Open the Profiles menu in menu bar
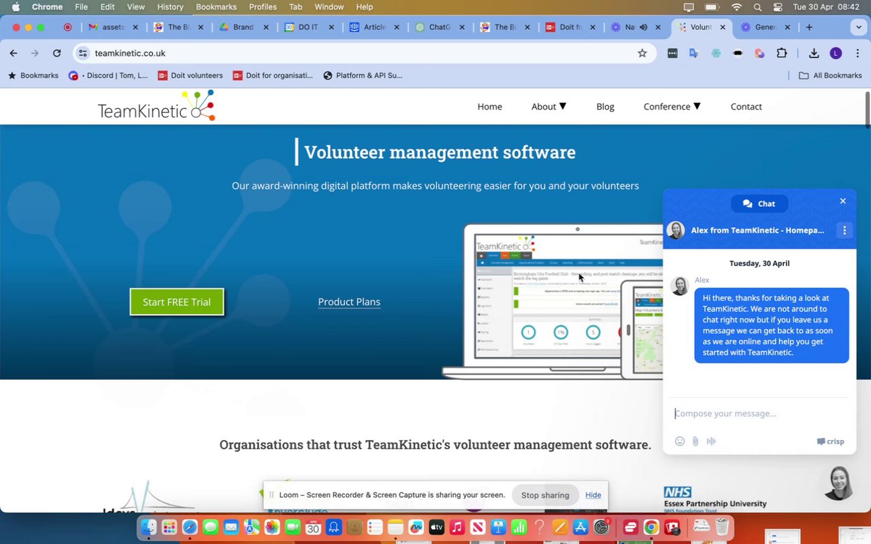The image size is (871, 544). tap(263, 7)
